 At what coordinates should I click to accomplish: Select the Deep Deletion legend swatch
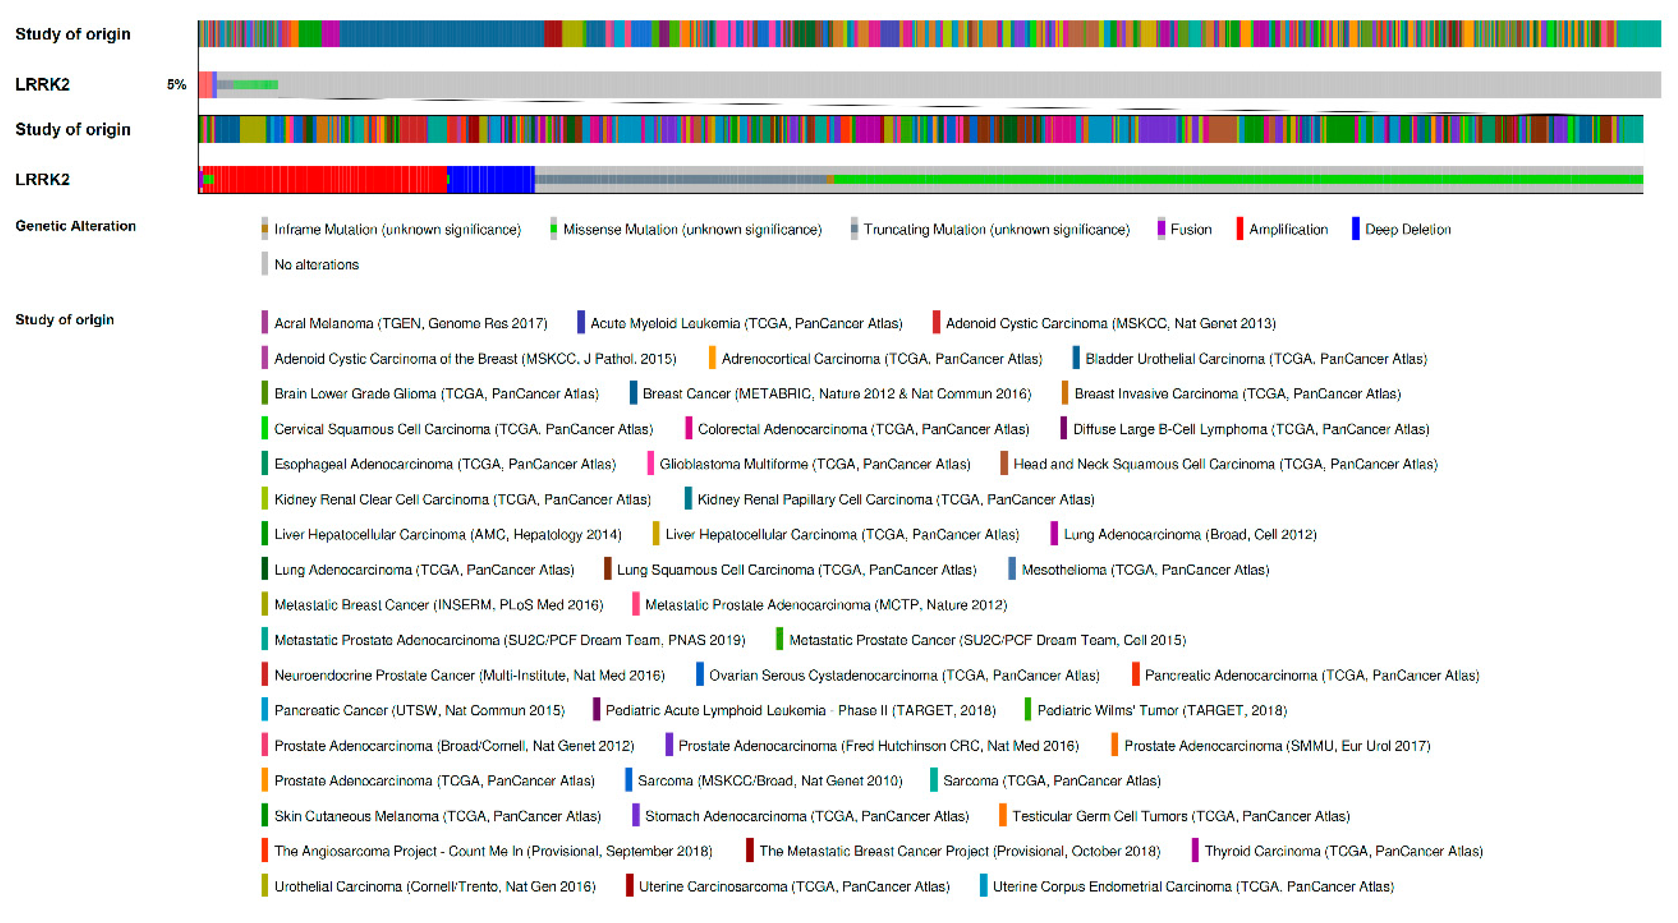coord(1356,229)
